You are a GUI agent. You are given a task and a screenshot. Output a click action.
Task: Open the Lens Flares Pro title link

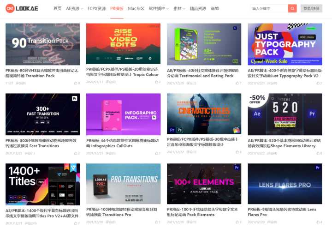pyautogui.click(x=282, y=212)
